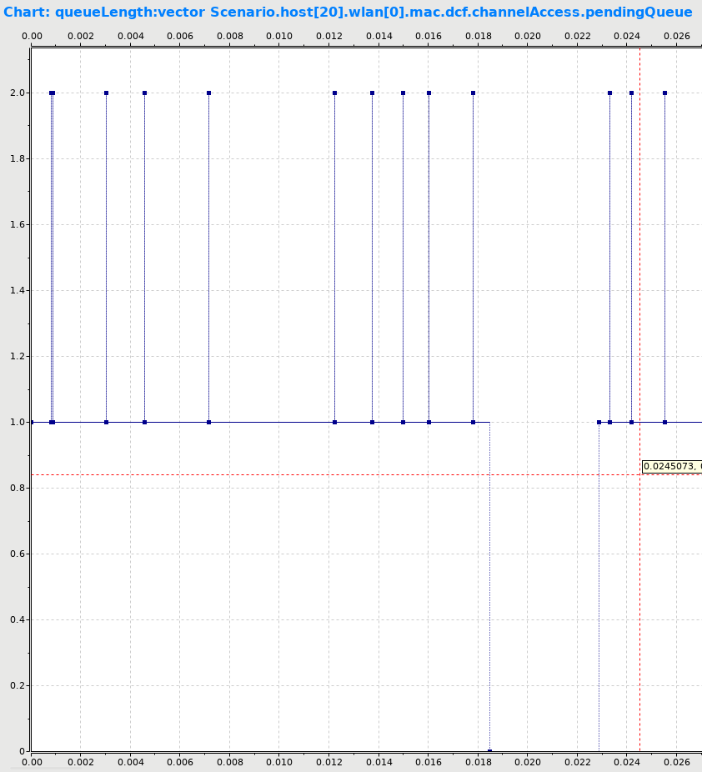Select data point at 2.0 near time 0.0046

(145, 93)
